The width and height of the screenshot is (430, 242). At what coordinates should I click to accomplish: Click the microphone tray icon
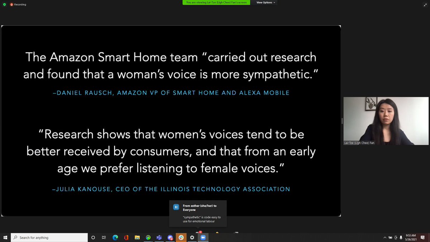(401, 237)
